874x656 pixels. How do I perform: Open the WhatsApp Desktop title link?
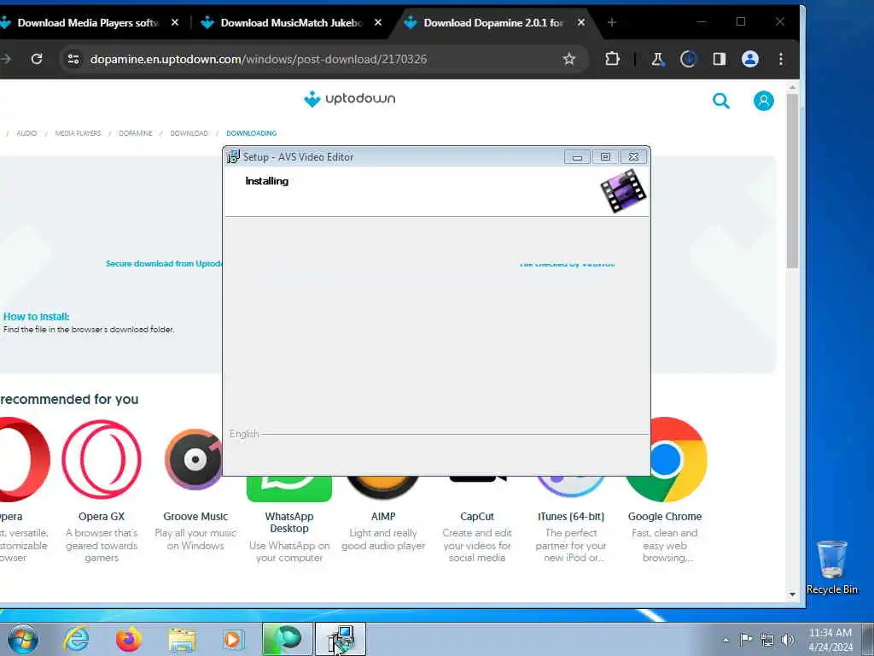click(289, 522)
